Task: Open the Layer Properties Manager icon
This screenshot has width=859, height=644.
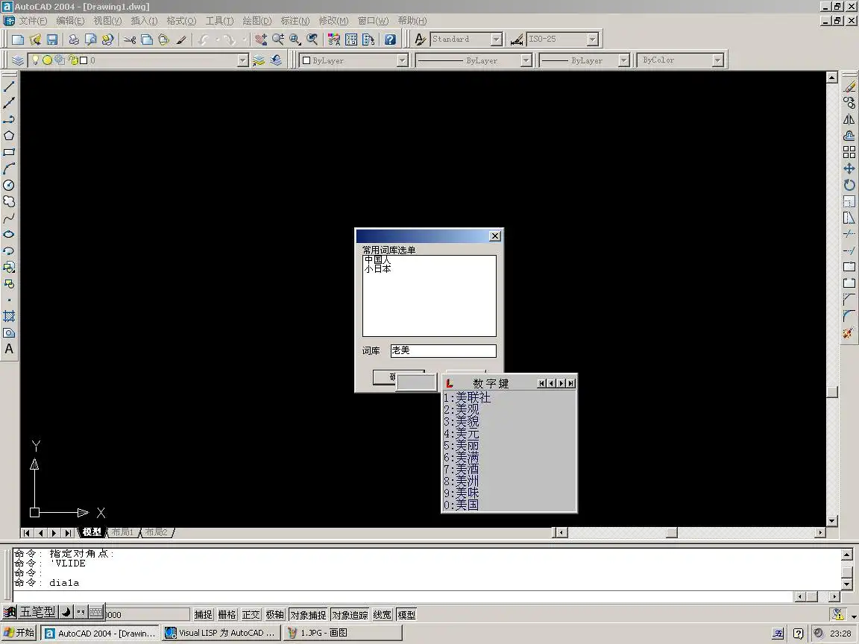Action: pos(18,60)
